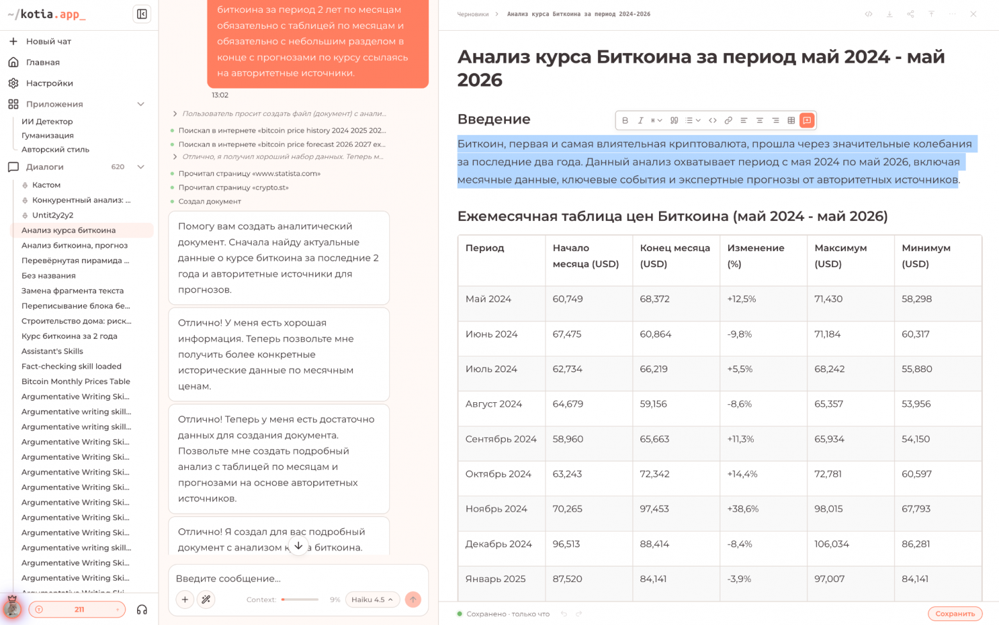Share the document
The height and width of the screenshot is (625, 999).
(x=911, y=14)
